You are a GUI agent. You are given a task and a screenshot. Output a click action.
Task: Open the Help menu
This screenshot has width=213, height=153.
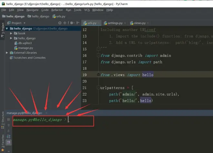coord(110,10)
